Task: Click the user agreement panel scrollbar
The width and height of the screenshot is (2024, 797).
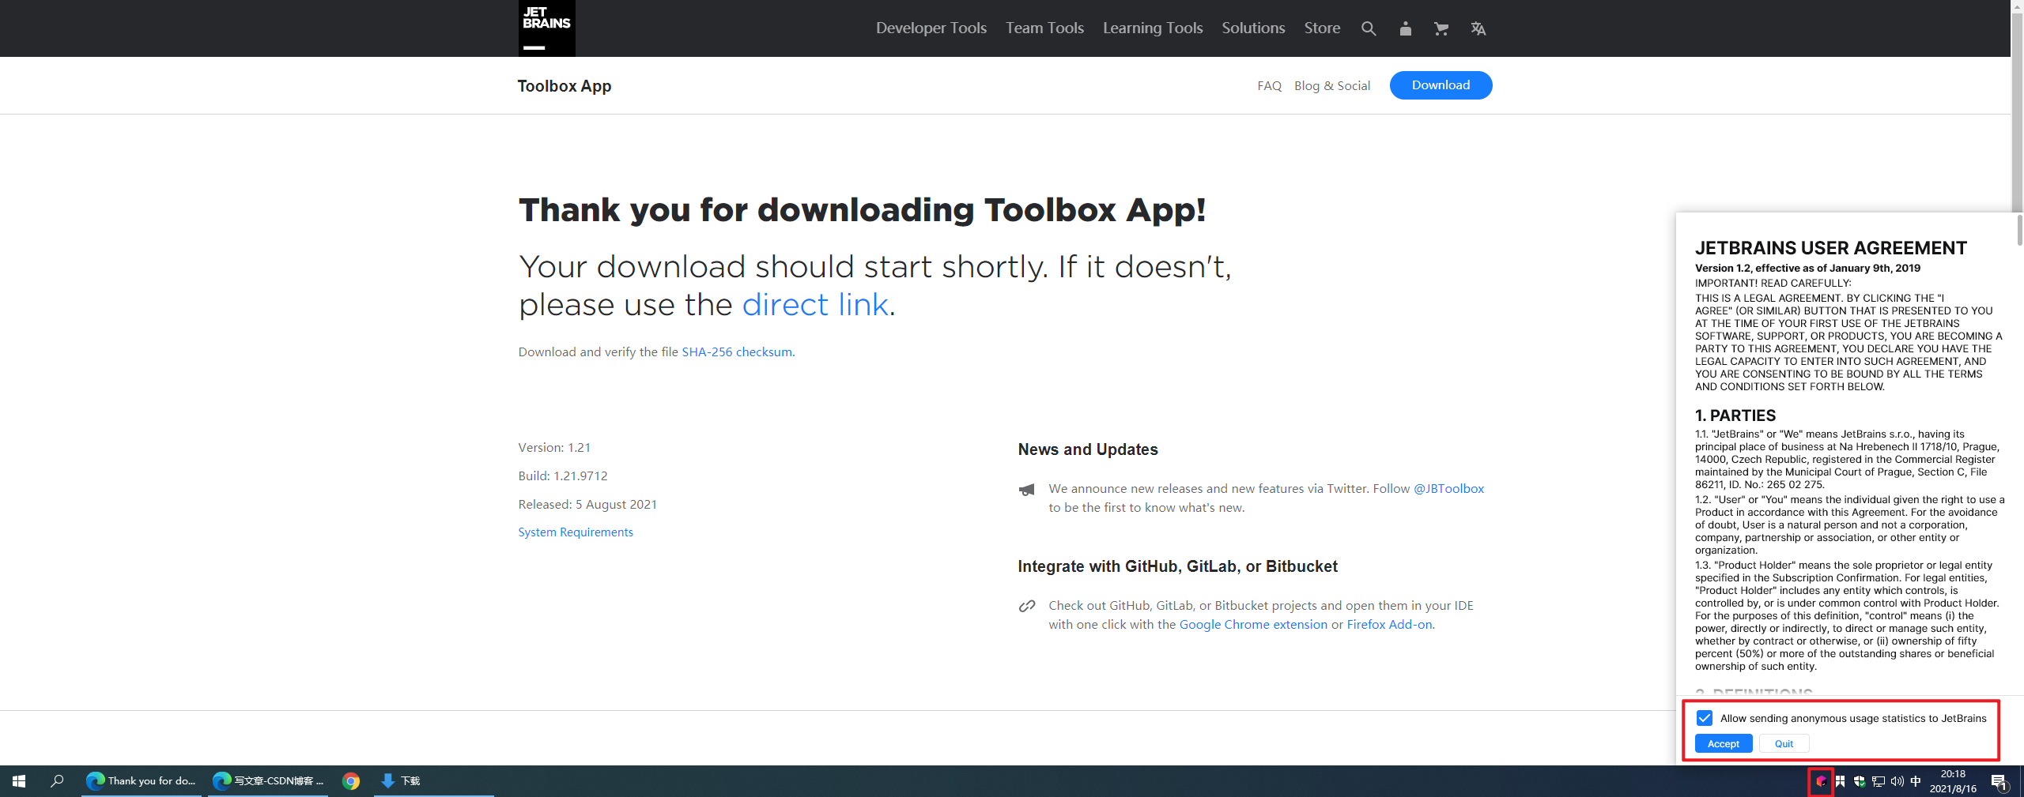Action: [x=2020, y=231]
